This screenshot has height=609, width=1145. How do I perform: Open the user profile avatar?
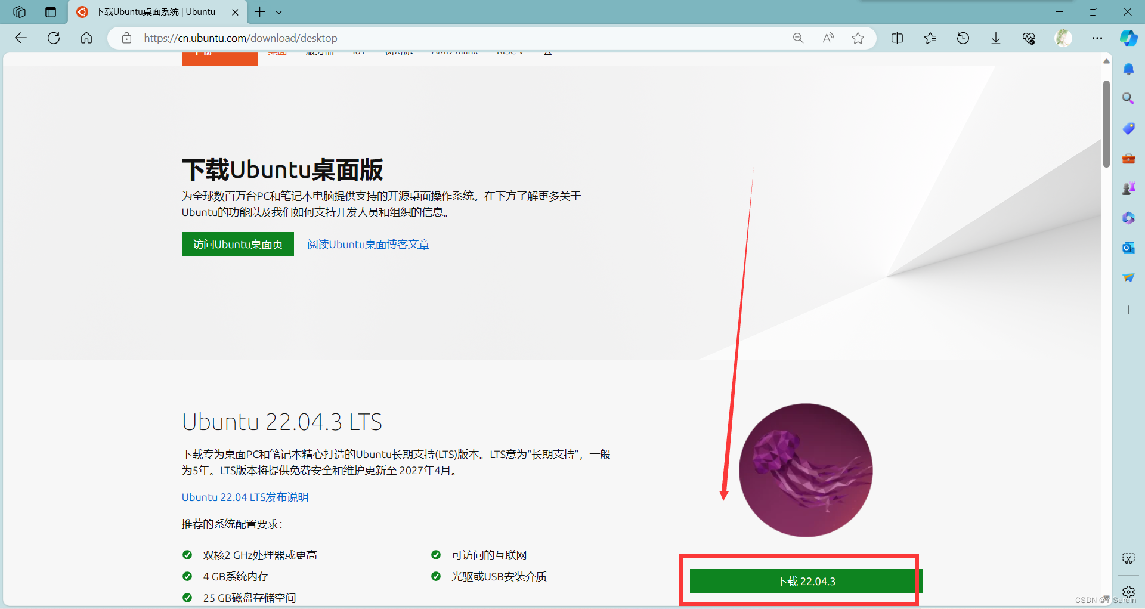click(1063, 38)
